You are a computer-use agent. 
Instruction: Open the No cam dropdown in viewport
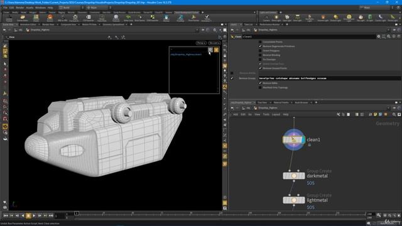pos(214,43)
